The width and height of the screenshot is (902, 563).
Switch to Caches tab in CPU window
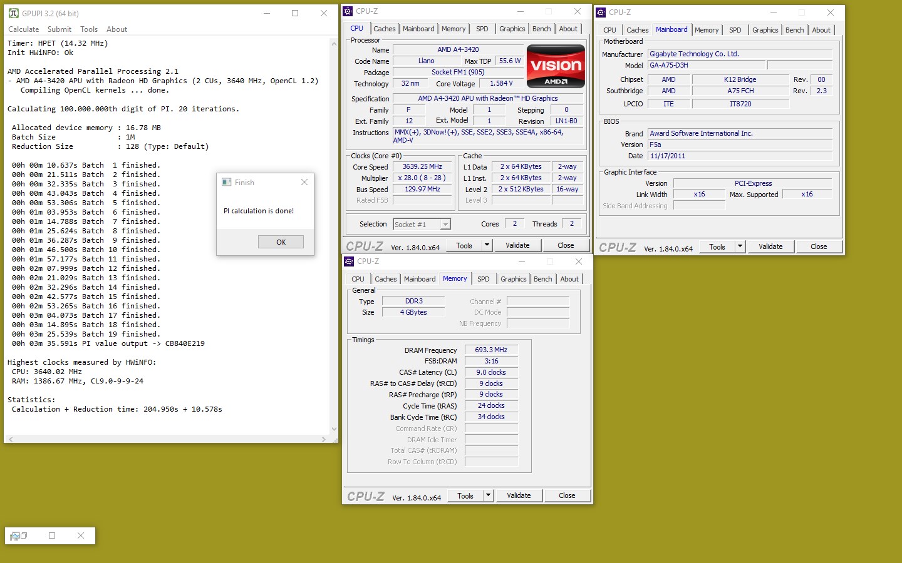pyautogui.click(x=385, y=29)
